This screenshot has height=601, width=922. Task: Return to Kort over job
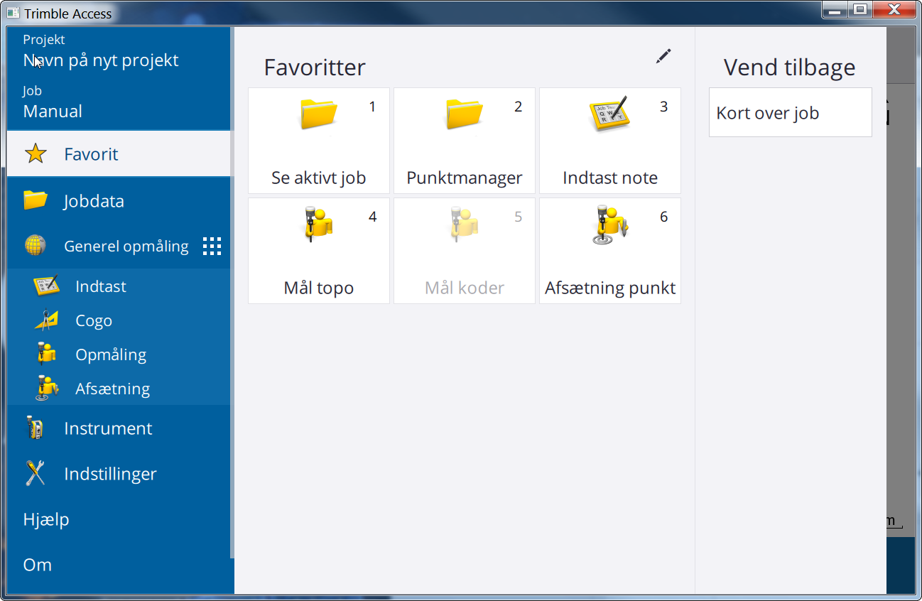tap(791, 112)
